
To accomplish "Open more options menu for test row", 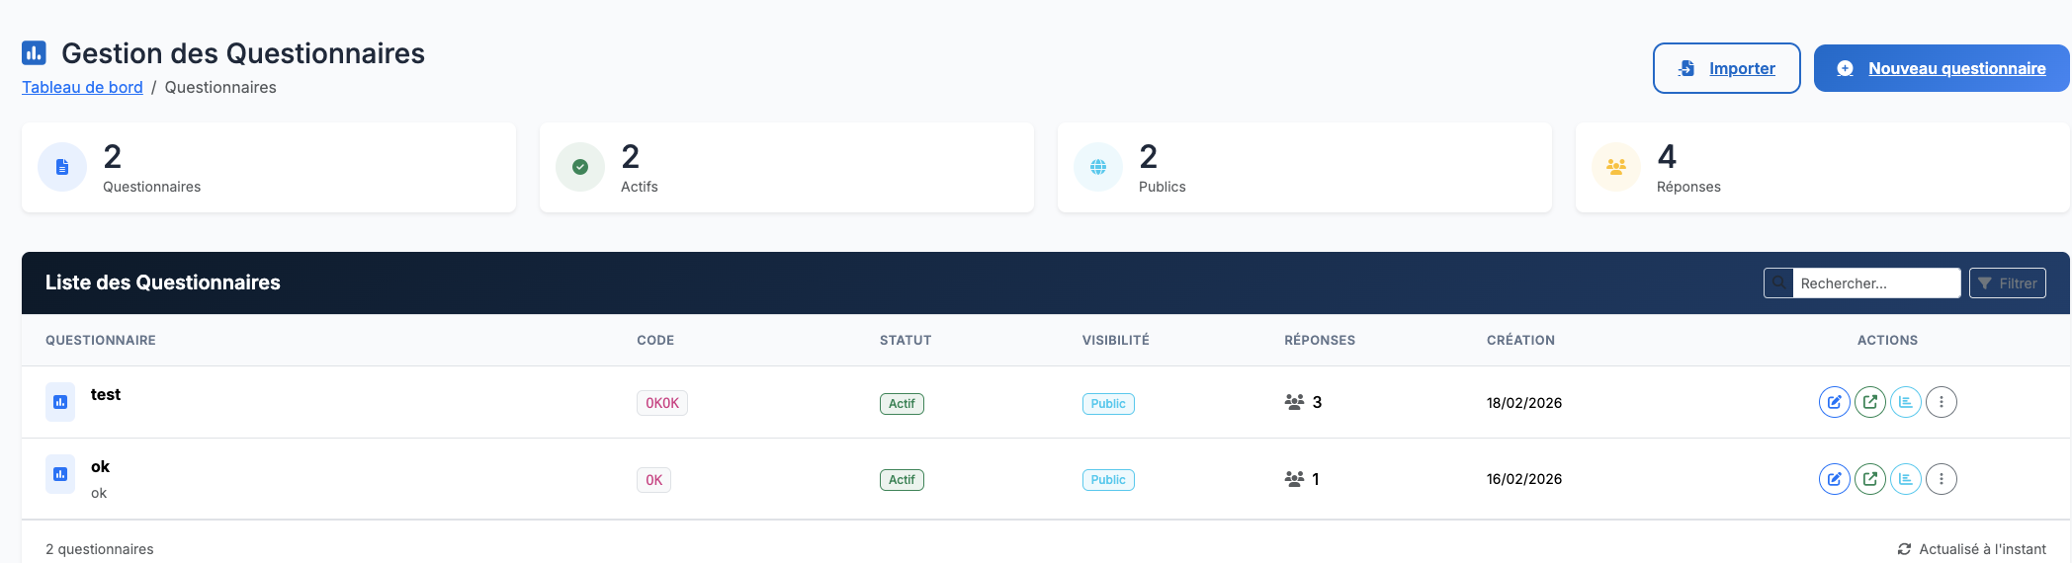I will pyautogui.click(x=1941, y=402).
